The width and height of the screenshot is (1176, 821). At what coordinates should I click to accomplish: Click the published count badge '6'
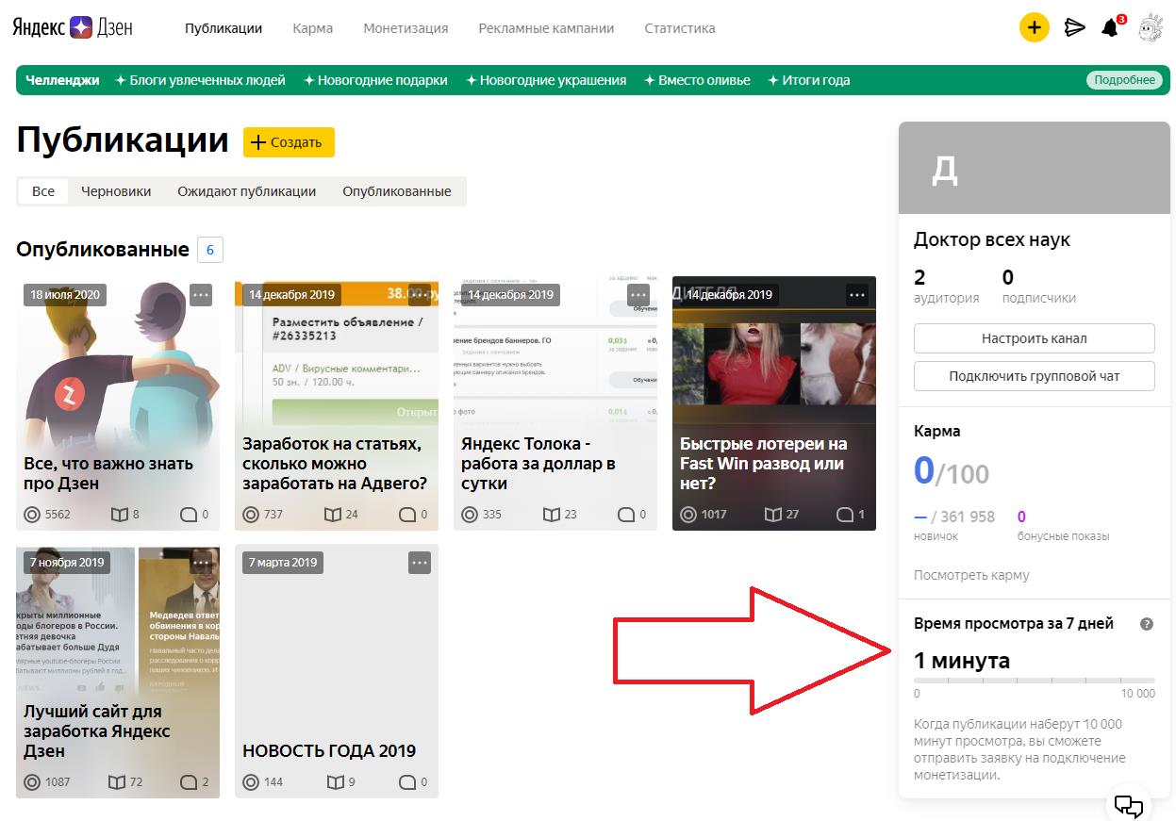coord(210,250)
